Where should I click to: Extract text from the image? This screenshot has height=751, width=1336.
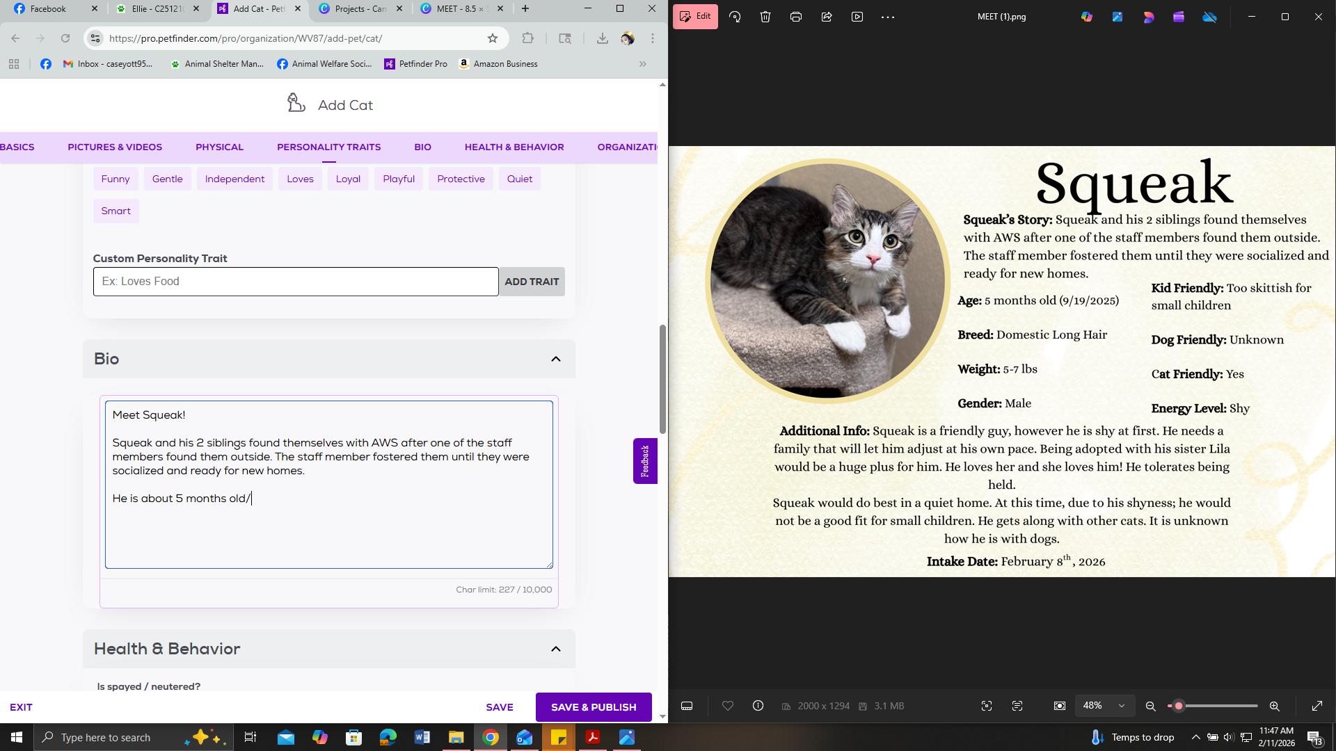click(x=1017, y=706)
